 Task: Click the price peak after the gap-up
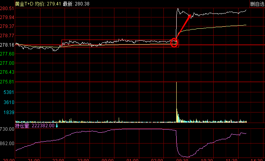178,9
